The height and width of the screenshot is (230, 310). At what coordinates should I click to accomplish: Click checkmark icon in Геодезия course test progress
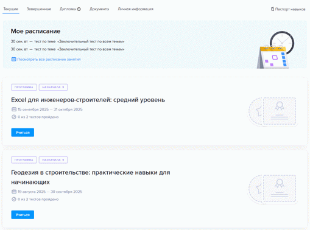point(14,200)
